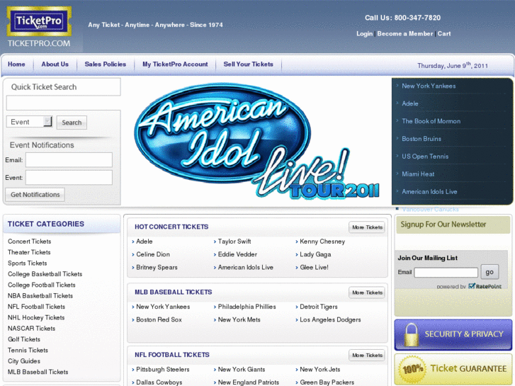The height and width of the screenshot is (386, 515).
Task: Open American Idols Live in featured sidebar
Action: tap(429, 192)
